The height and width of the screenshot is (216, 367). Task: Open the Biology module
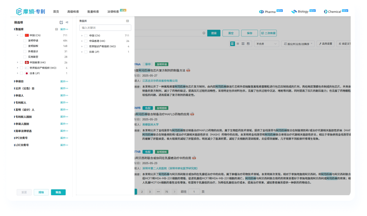(x=303, y=12)
